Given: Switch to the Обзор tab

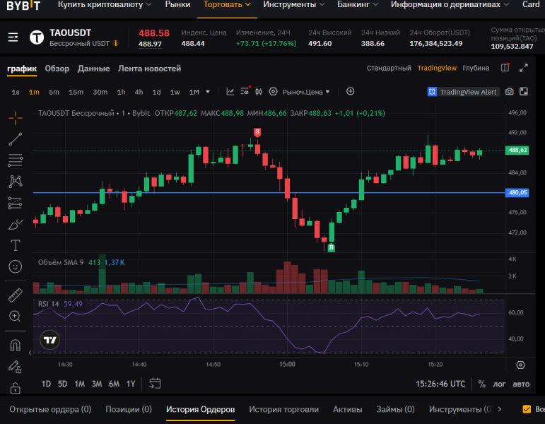Looking at the screenshot, I should (57, 69).
